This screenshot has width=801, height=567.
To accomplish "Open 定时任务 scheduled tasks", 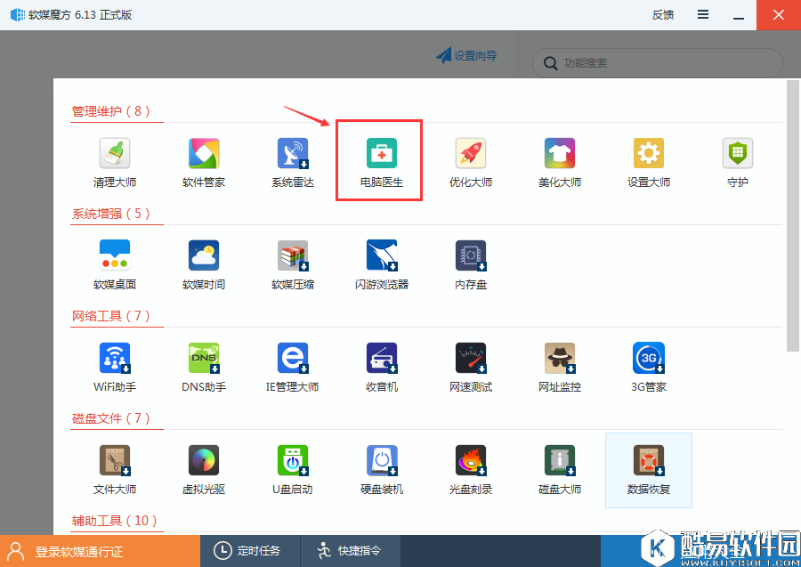I will pyautogui.click(x=249, y=551).
